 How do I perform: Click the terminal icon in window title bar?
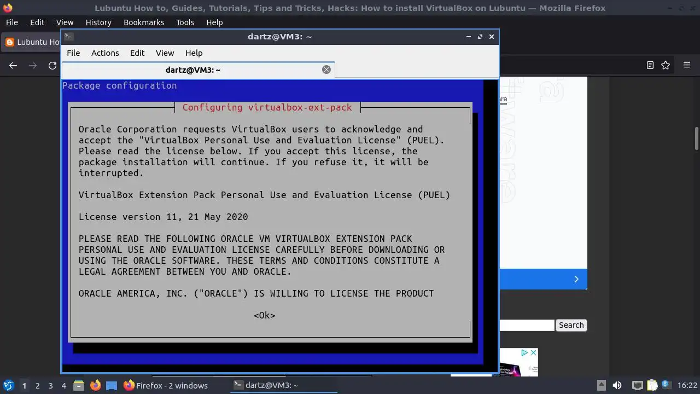[x=68, y=37]
